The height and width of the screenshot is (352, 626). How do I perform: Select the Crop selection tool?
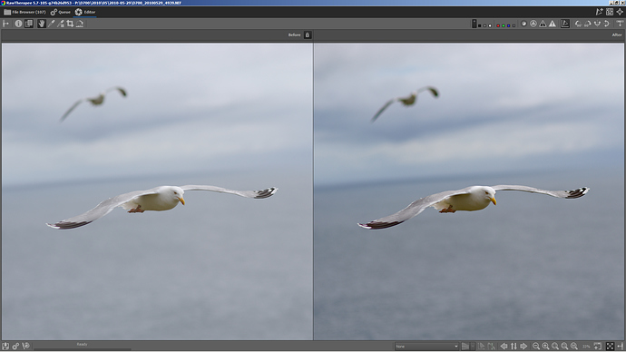tap(70, 24)
